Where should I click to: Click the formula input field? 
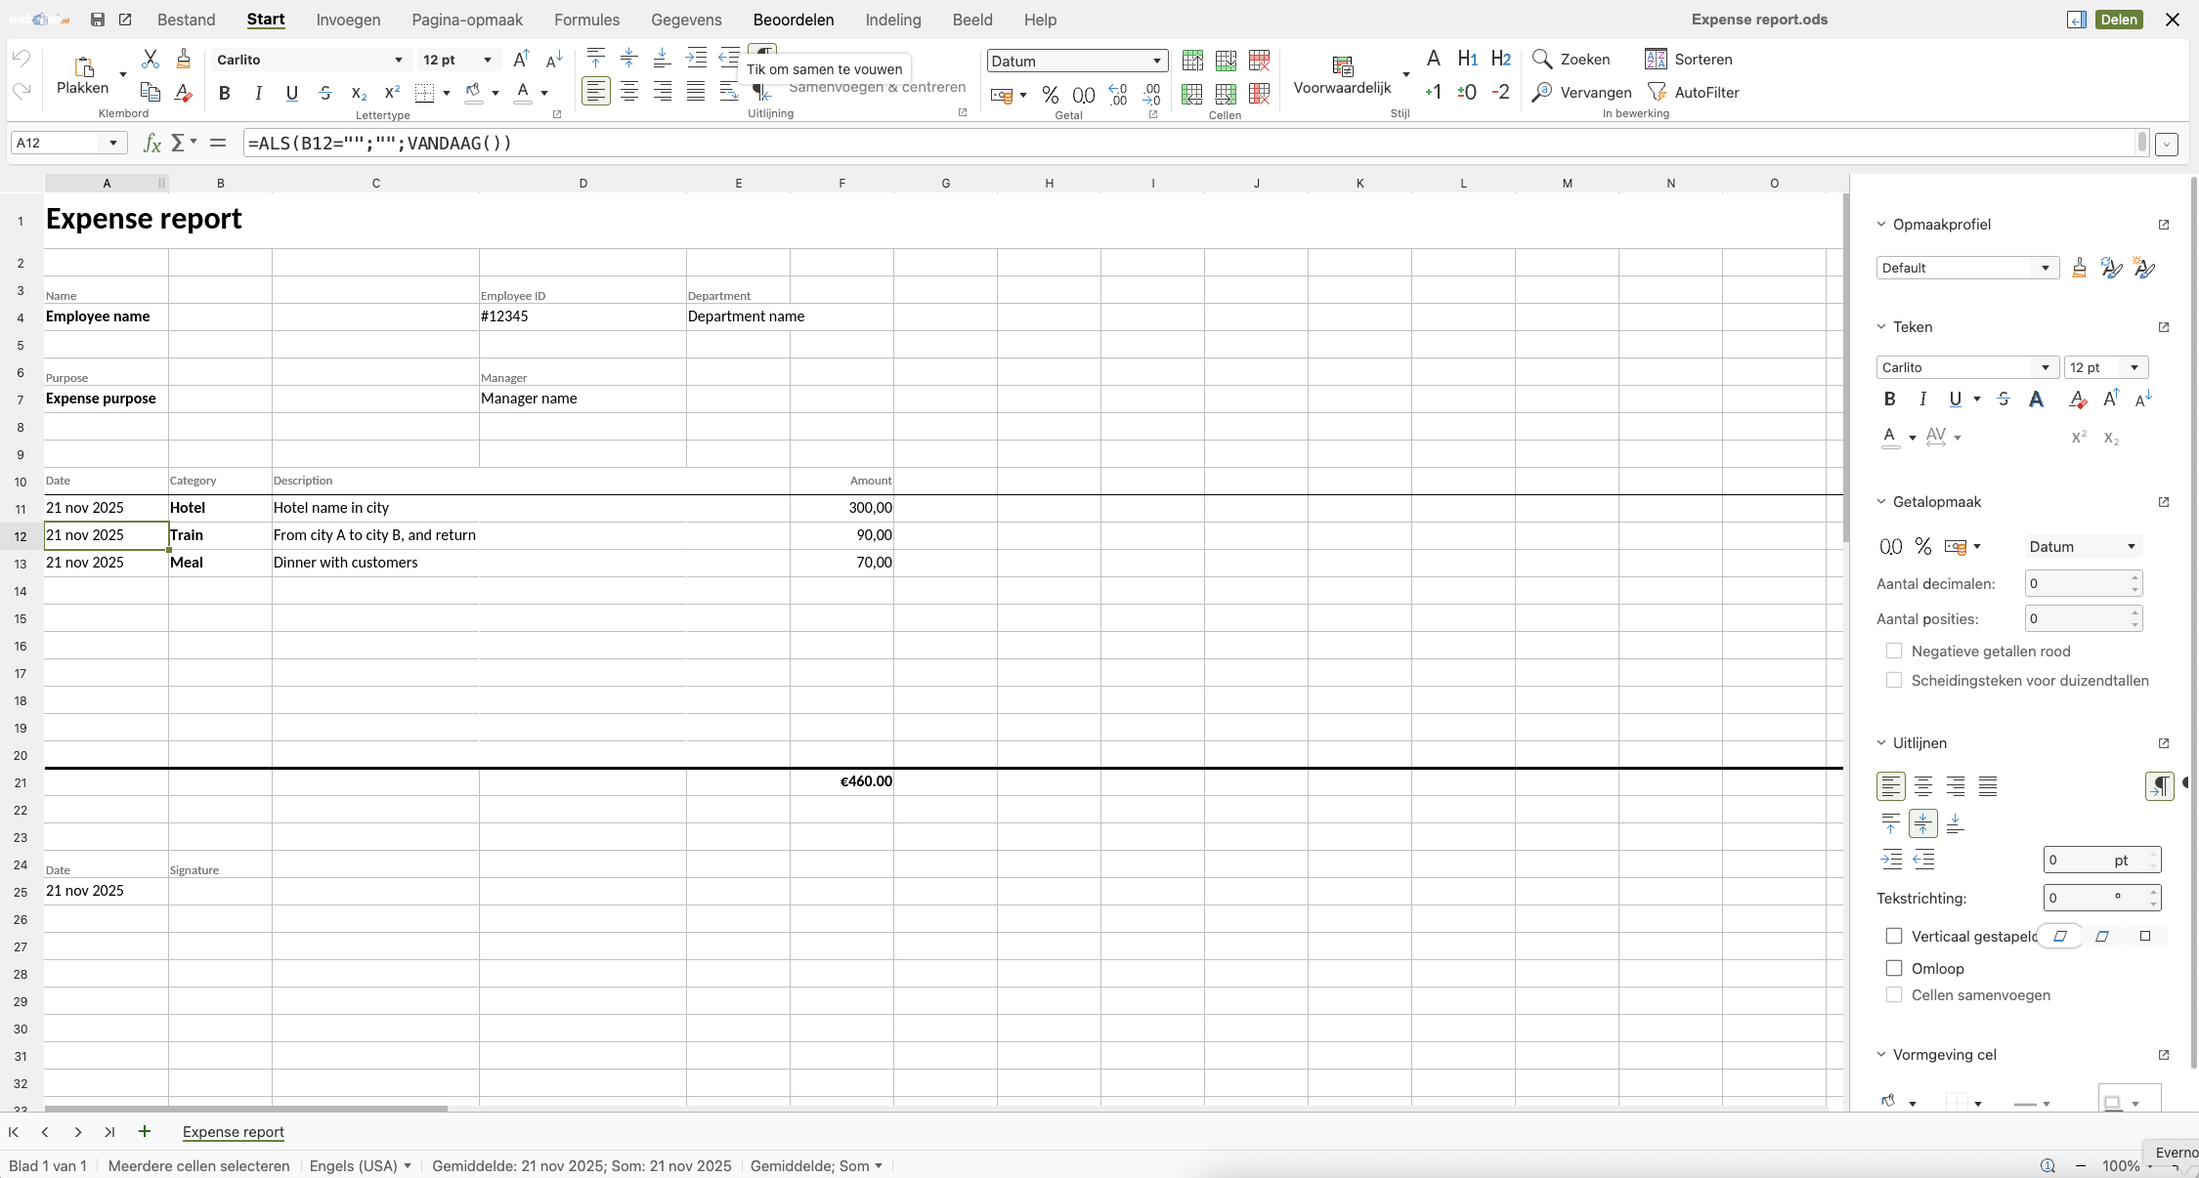1173,144
